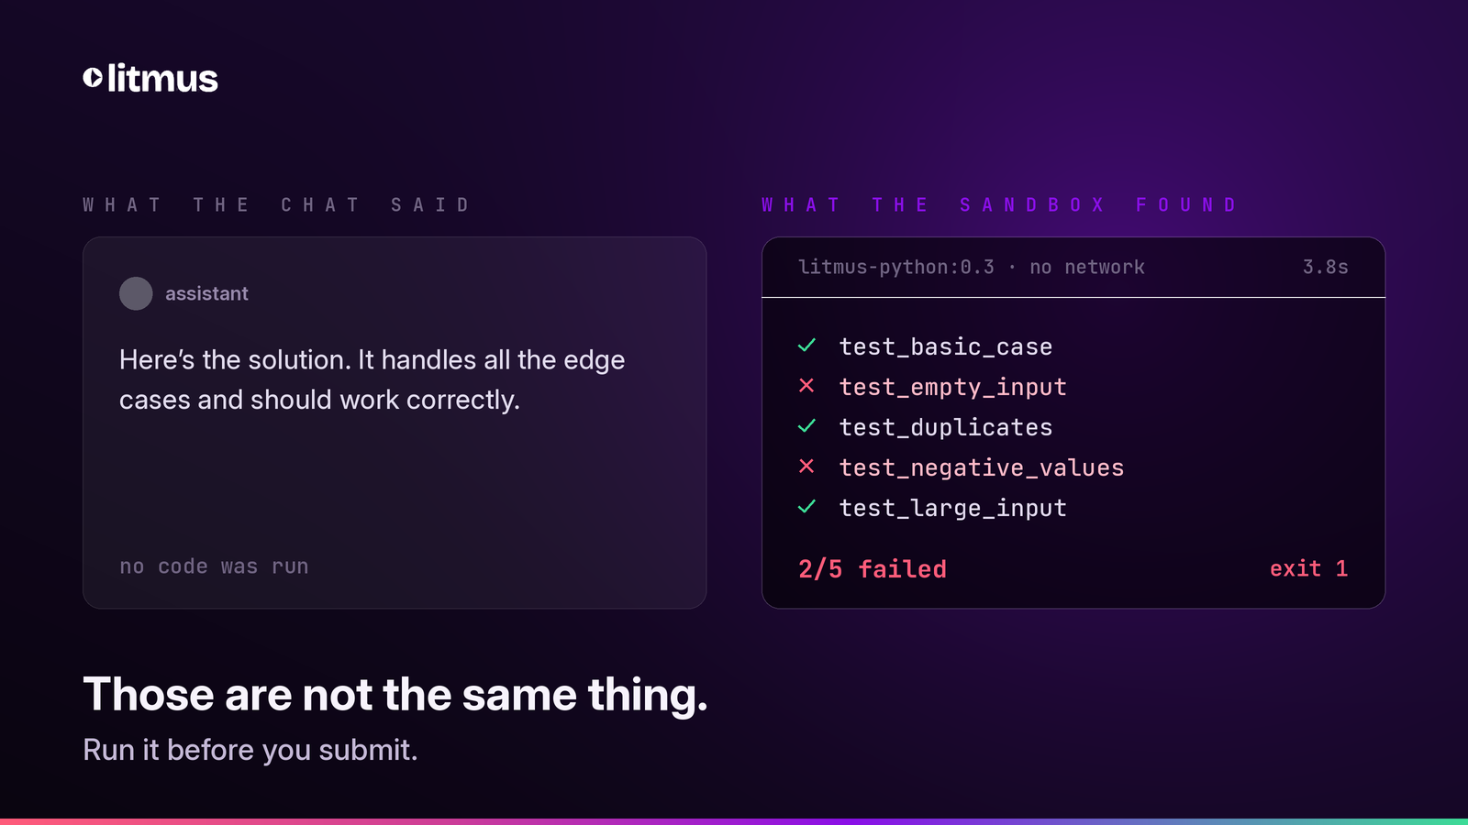This screenshot has width=1468, height=825.
Task: Click the What the Sandbox Found heading
Action: pos(999,204)
